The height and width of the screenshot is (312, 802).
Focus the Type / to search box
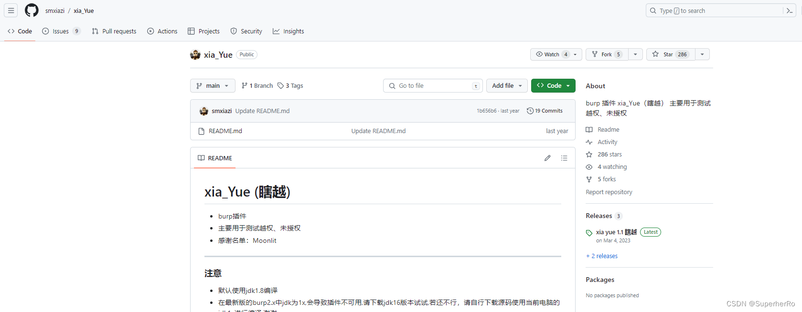click(715, 10)
